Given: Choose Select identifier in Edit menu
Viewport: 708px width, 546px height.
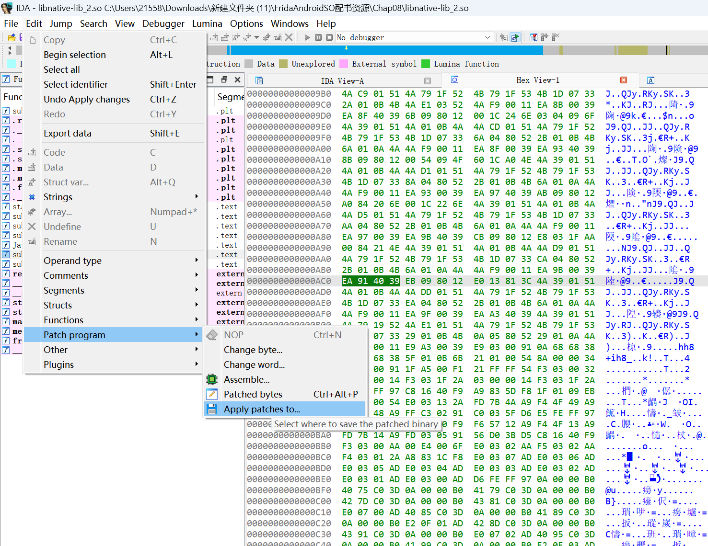Looking at the screenshot, I should pyautogui.click(x=115, y=84).
